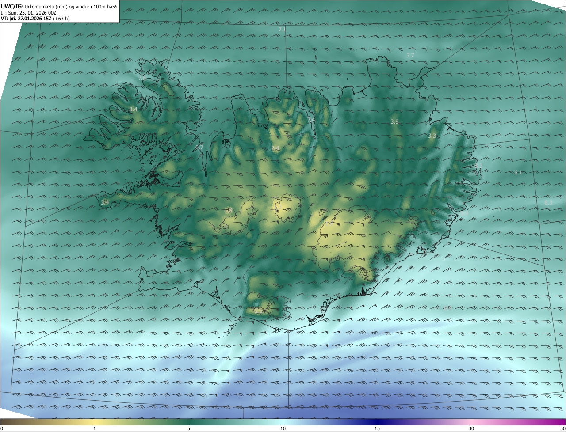Click the UWC/IG Úrkomumætti title line
566x432 pixels.
pos(59,6)
